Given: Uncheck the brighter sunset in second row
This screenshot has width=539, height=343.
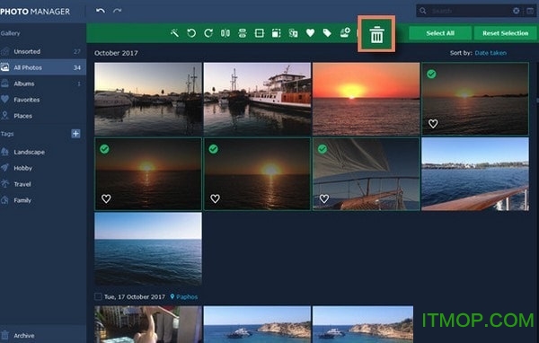Looking at the screenshot, I should [214, 149].
